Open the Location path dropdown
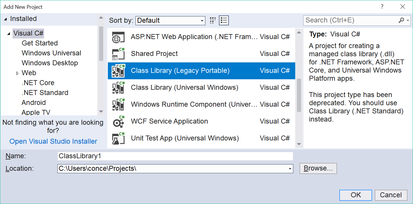Image resolution: width=413 pixels, height=204 pixels. pyautogui.click(x=290, y=169)
